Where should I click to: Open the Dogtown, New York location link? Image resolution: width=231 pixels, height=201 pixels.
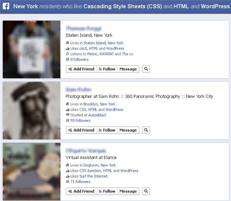pyautogui.click(x=100, y=165)
